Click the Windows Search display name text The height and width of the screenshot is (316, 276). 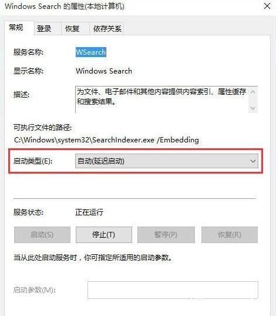[x=104, y=71]
